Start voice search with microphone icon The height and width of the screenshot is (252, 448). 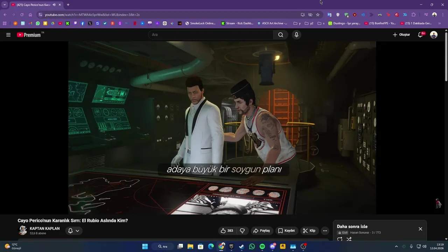pyautogui.click(x=296, y=35)
